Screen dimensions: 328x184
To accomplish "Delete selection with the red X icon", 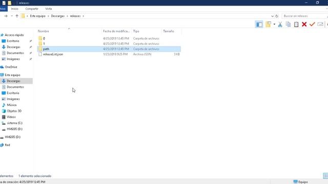I will 304,25.
